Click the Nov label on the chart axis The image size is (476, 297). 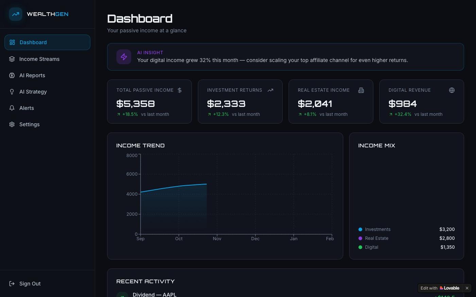217,239
